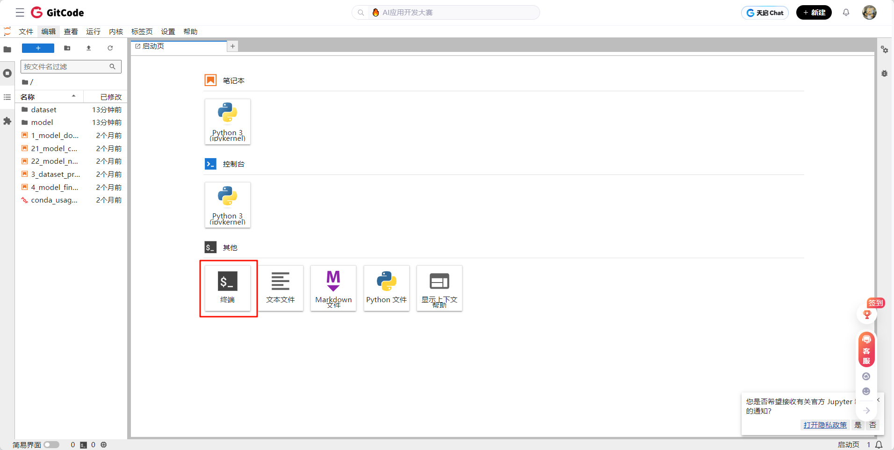Open the 内核 menu
The width and height of the screenshot is (894, 450).
[x=115, y=32]
